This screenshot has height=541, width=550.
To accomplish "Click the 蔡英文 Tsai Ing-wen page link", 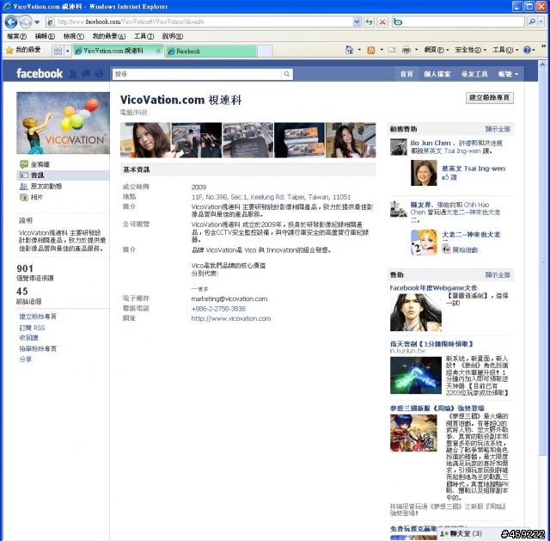I will [474, 169].
